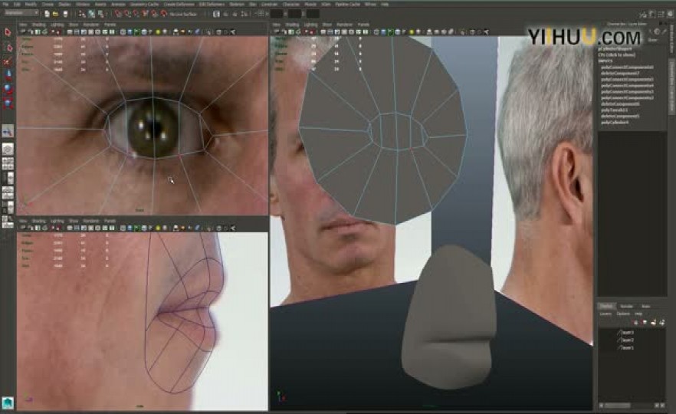Switch to Anim tab in Layer Editor
The image size is (676, 414).
pos(645,306)
